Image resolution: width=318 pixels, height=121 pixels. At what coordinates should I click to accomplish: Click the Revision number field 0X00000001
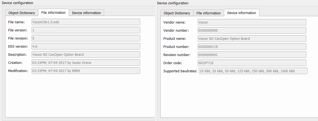point(252,55)
